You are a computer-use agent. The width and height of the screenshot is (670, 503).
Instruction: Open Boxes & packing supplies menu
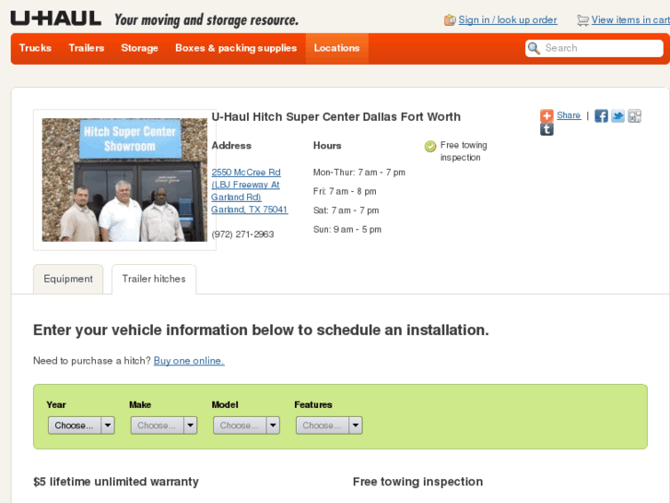236,48
